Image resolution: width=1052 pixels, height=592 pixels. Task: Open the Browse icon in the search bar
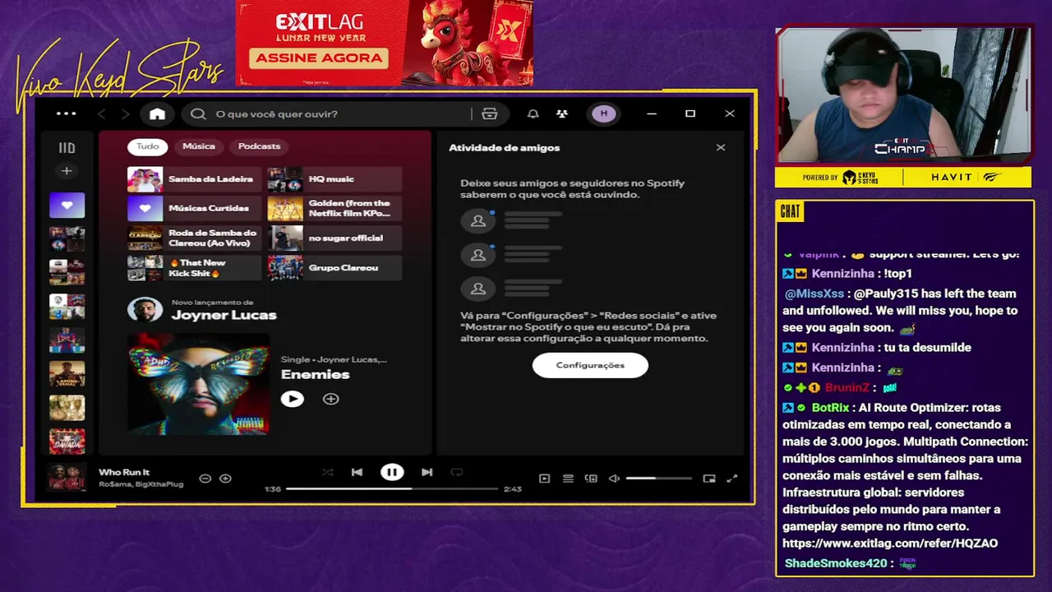490,113
